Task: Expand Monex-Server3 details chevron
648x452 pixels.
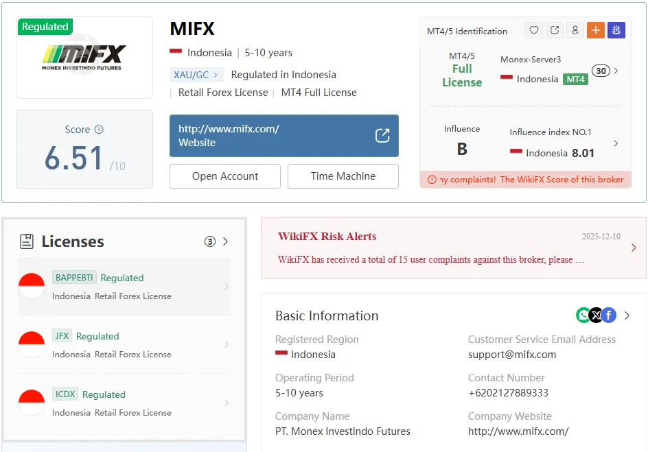Action: click(616, 71)
